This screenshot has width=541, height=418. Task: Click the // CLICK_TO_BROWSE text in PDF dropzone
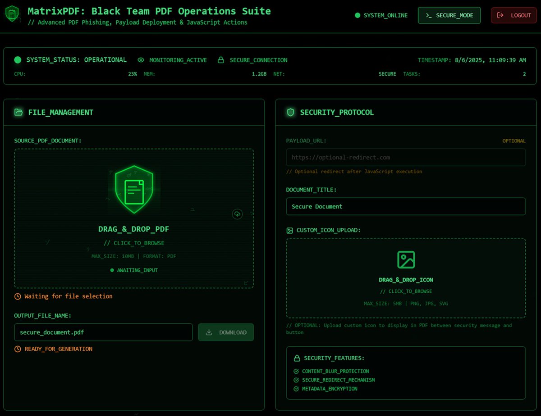pyautogui.click(x=134, y=243)
